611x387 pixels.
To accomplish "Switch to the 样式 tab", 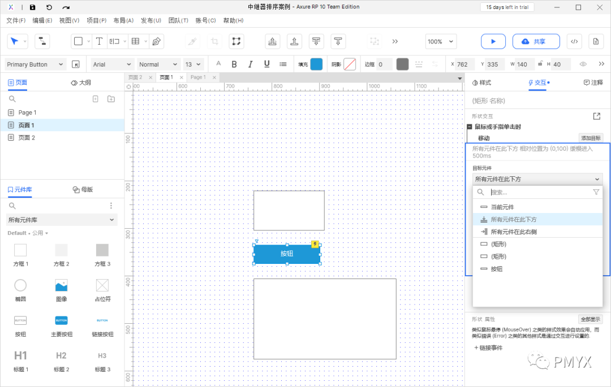I will tap(481, 82).
